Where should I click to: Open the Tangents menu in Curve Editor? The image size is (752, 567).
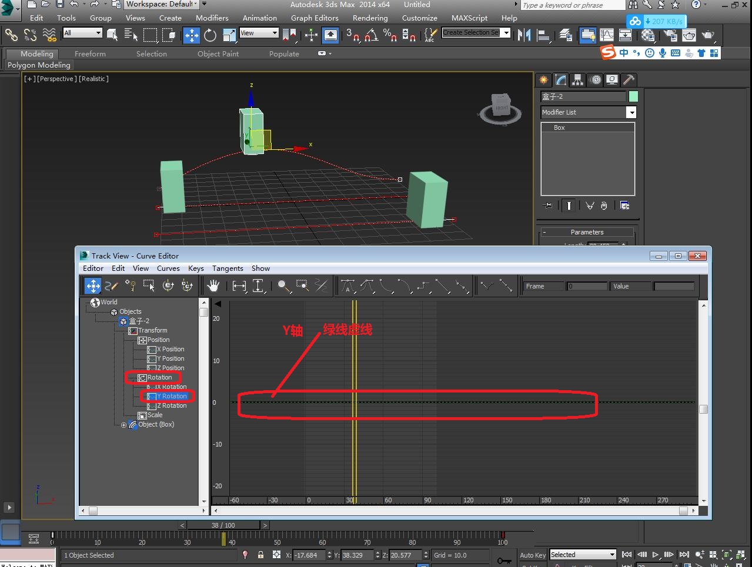coord(228,269)
